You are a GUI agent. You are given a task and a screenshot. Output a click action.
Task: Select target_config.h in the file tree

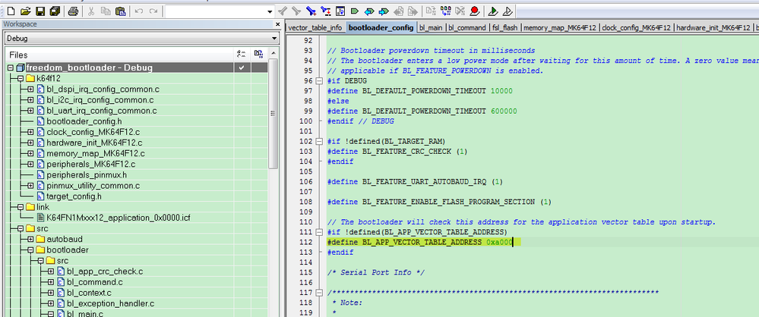pyautogui.click(x=74, y=196)
